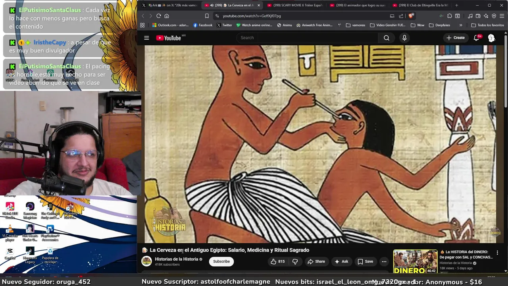Open the YouTube guide hamburger menu
The image size is (508, 286).
coord(146,38)
